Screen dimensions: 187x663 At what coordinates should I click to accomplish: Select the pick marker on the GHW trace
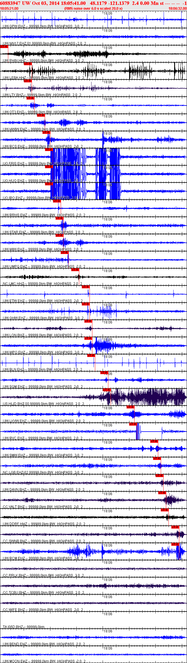pos(86,304)
